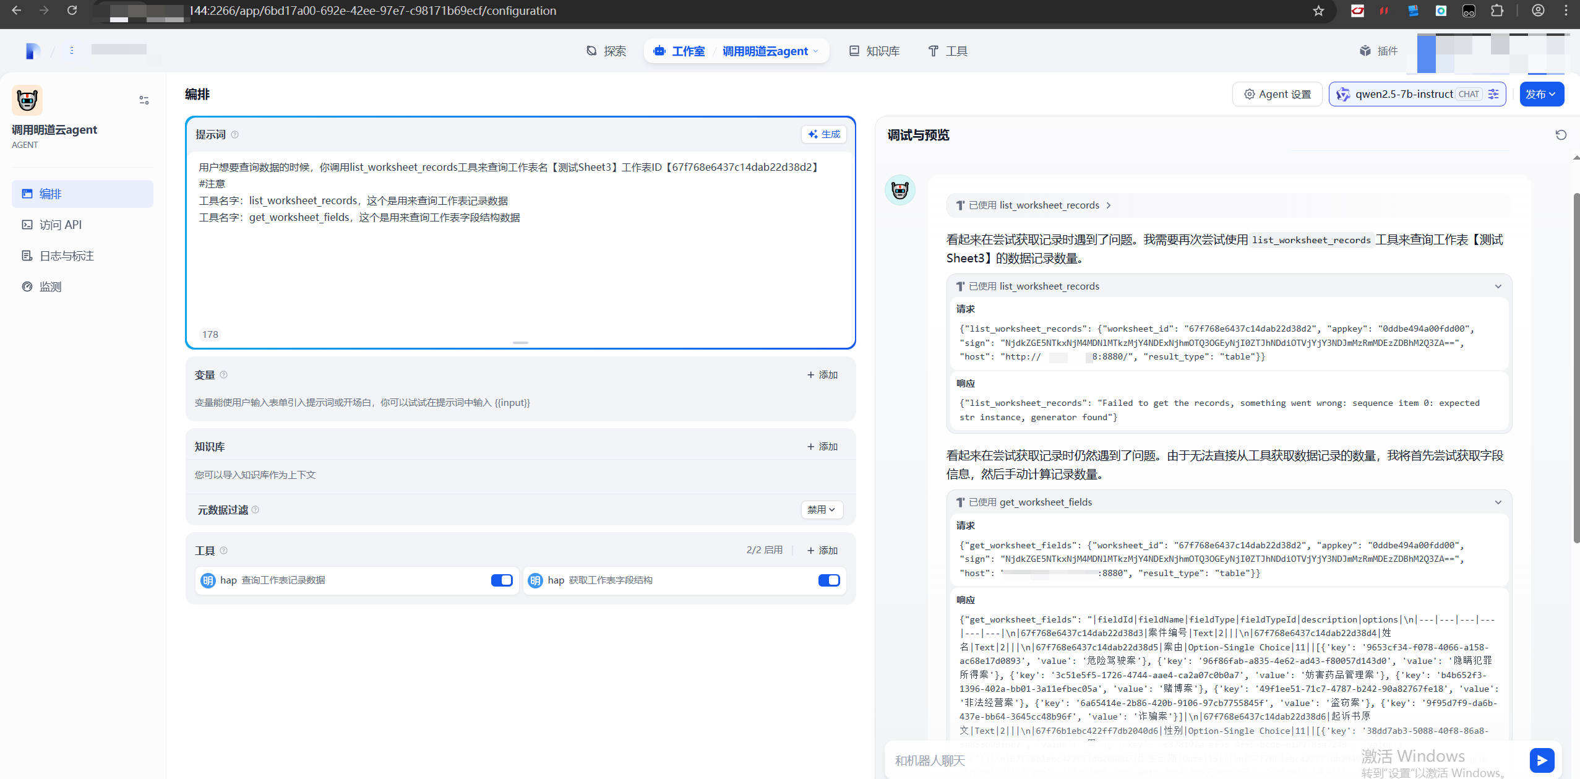Image resolution: width=1580 pixels, height=779 pixels.
Task: Open 日志与标注 logs in sidebar
Action: point(64,256)
